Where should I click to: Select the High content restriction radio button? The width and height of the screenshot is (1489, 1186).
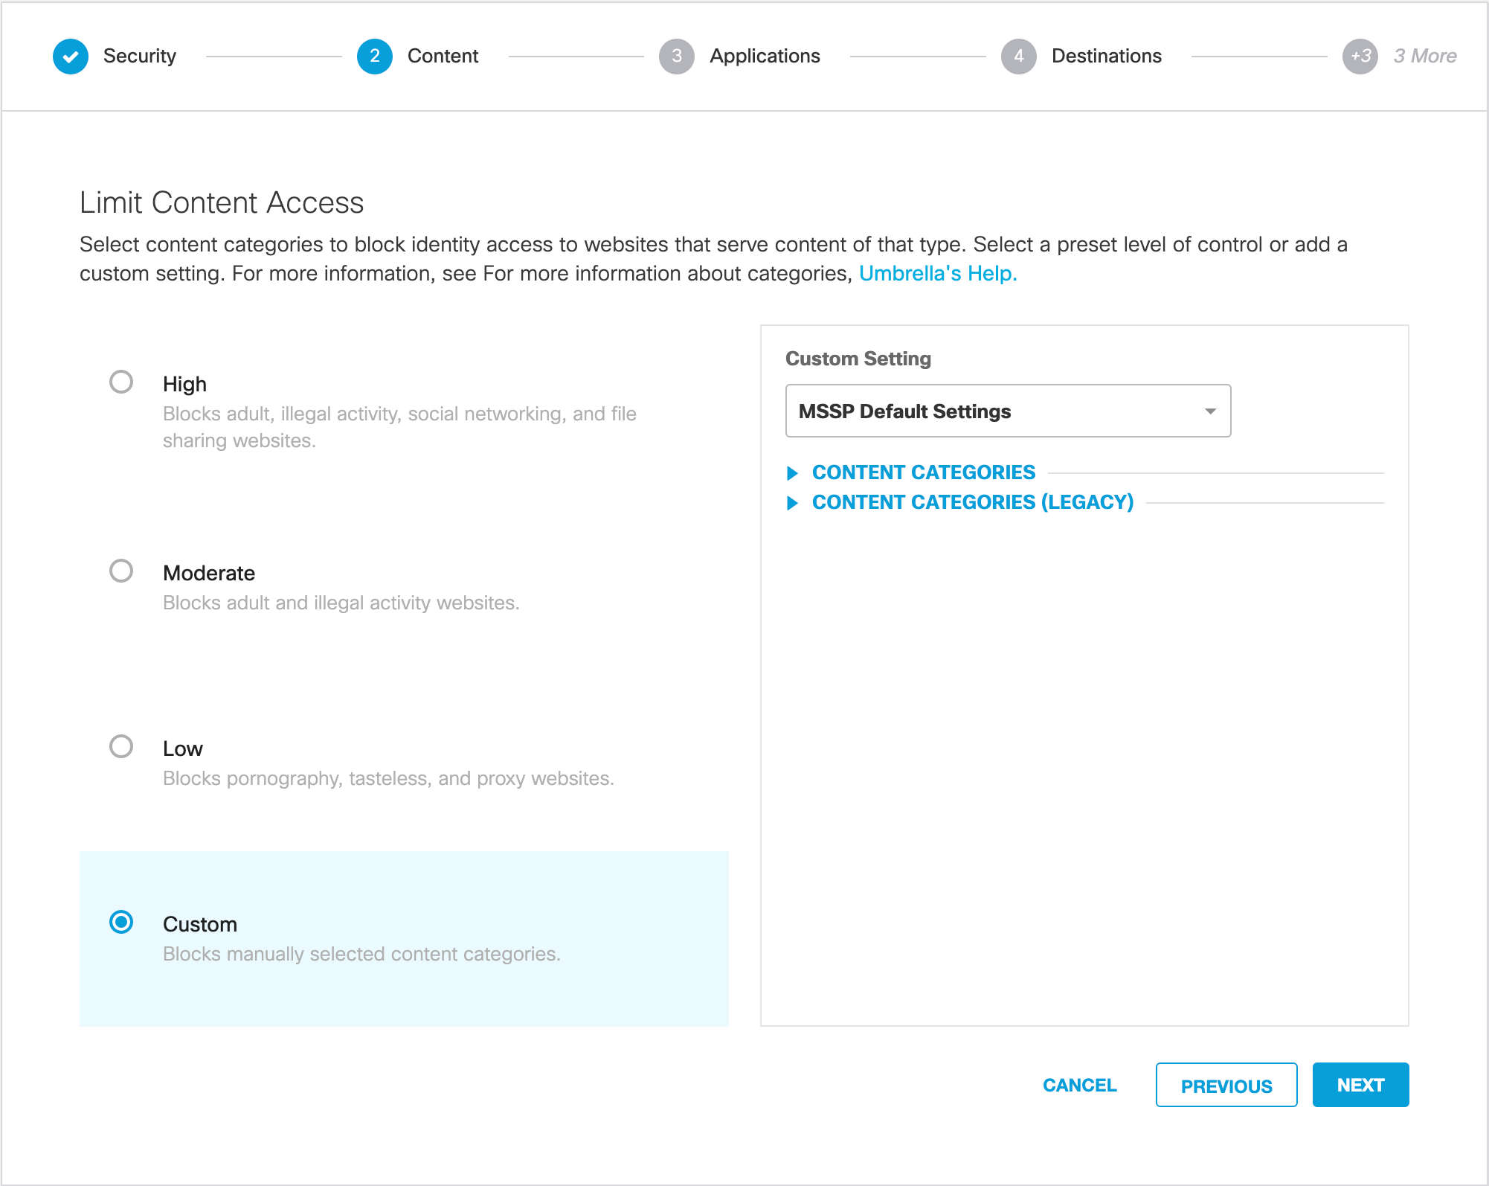tap(121, 382)
